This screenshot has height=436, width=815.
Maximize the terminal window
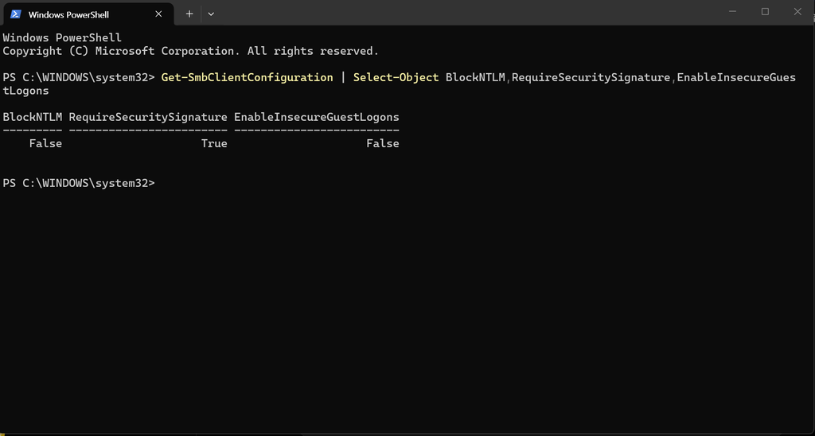(x=765, y=11)
